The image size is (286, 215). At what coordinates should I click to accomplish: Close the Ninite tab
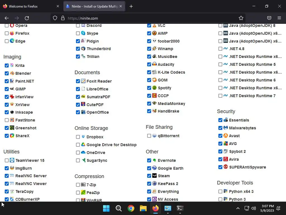click(121, 6)
